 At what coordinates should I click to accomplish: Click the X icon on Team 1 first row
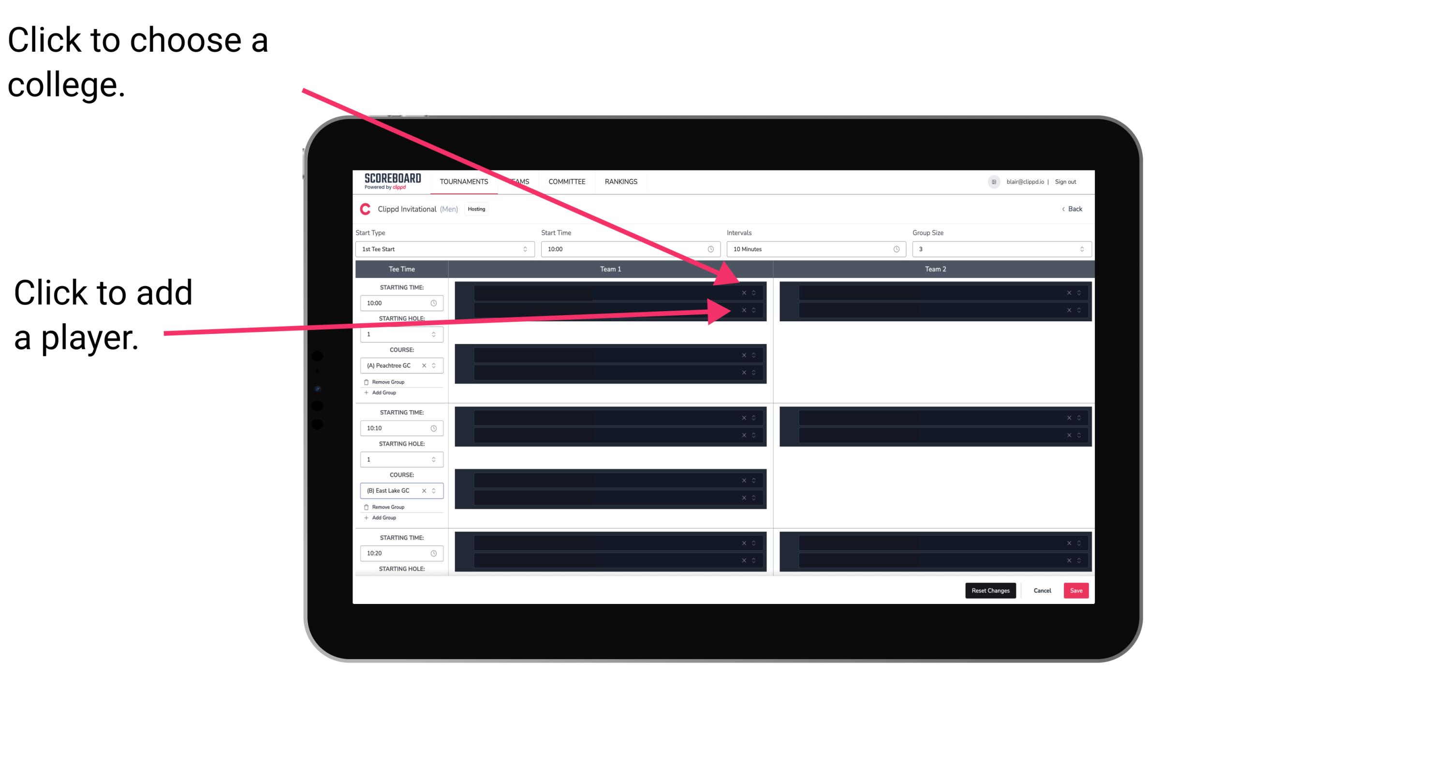tap(744, 292)
